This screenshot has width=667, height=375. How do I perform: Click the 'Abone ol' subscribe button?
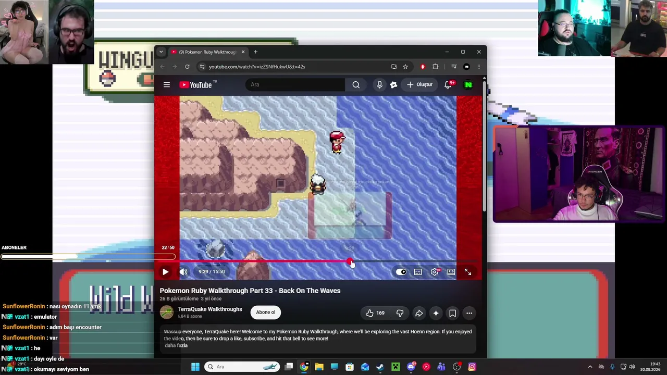coord(265,312)
